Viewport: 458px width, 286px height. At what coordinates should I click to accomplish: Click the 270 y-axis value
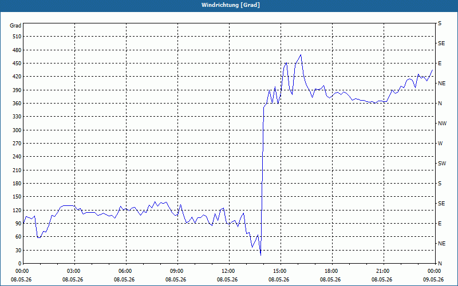(x=17, y=144)
